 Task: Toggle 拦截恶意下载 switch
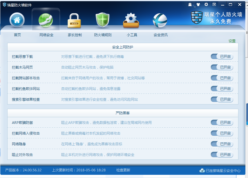(x=222, y=57)
